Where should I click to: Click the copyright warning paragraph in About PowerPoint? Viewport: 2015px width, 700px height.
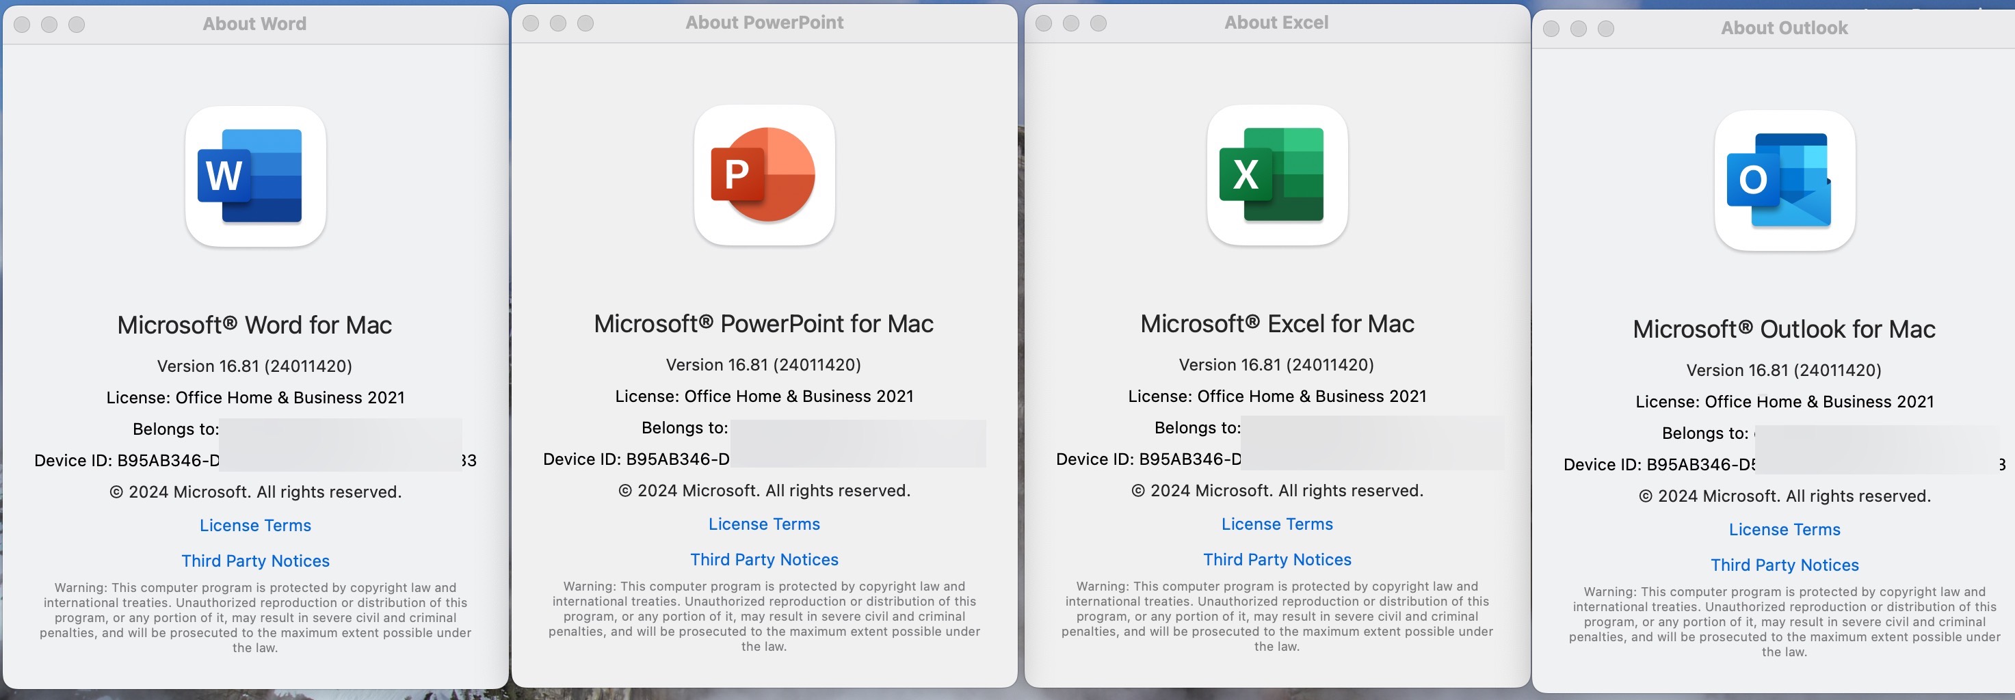coord(764,617)
